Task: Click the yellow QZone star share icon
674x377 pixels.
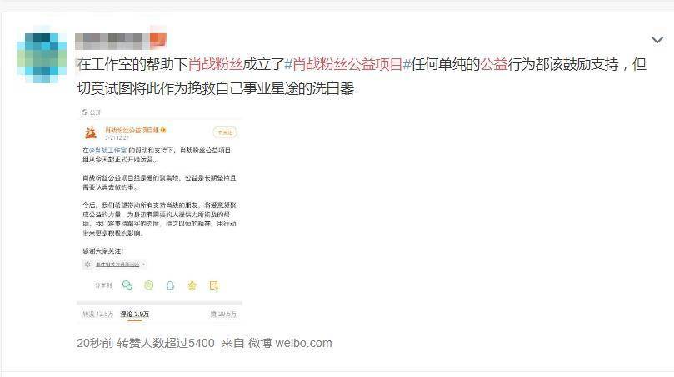Action: (x=192, y=285)
